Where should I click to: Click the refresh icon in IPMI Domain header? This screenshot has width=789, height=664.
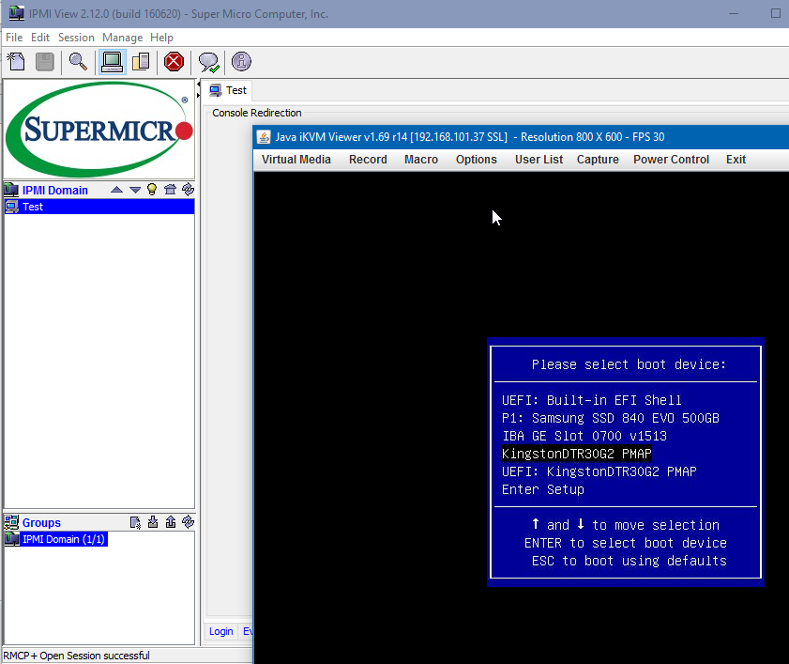coord(189,190)
